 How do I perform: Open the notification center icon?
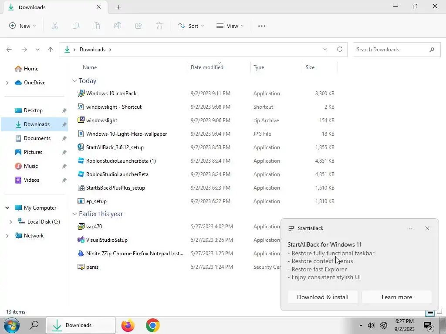tap(428, 326)
